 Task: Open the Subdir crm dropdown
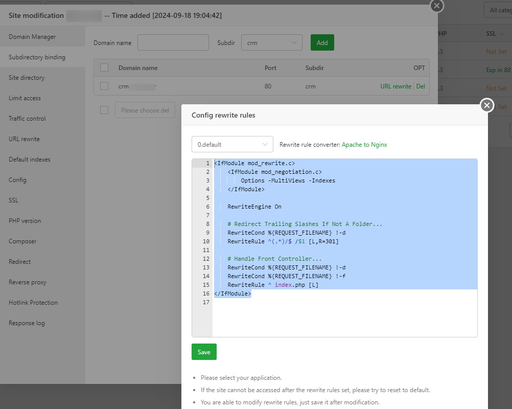[271, 43]
